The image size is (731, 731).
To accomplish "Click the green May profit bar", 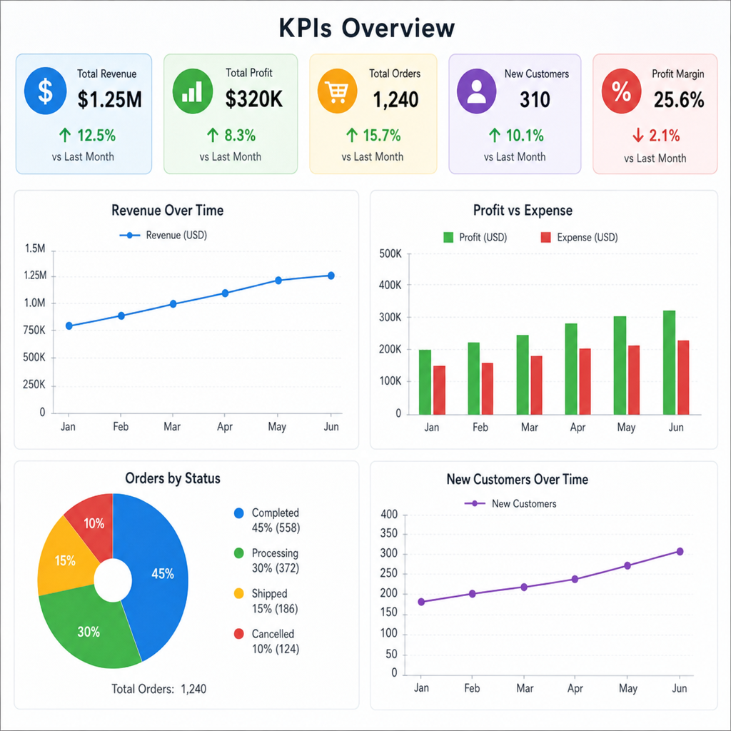I will [x=620, y=365].
